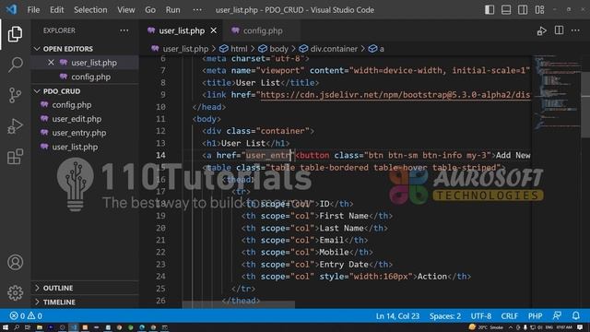Open the Manage gear icon

(x=15, y=292)
